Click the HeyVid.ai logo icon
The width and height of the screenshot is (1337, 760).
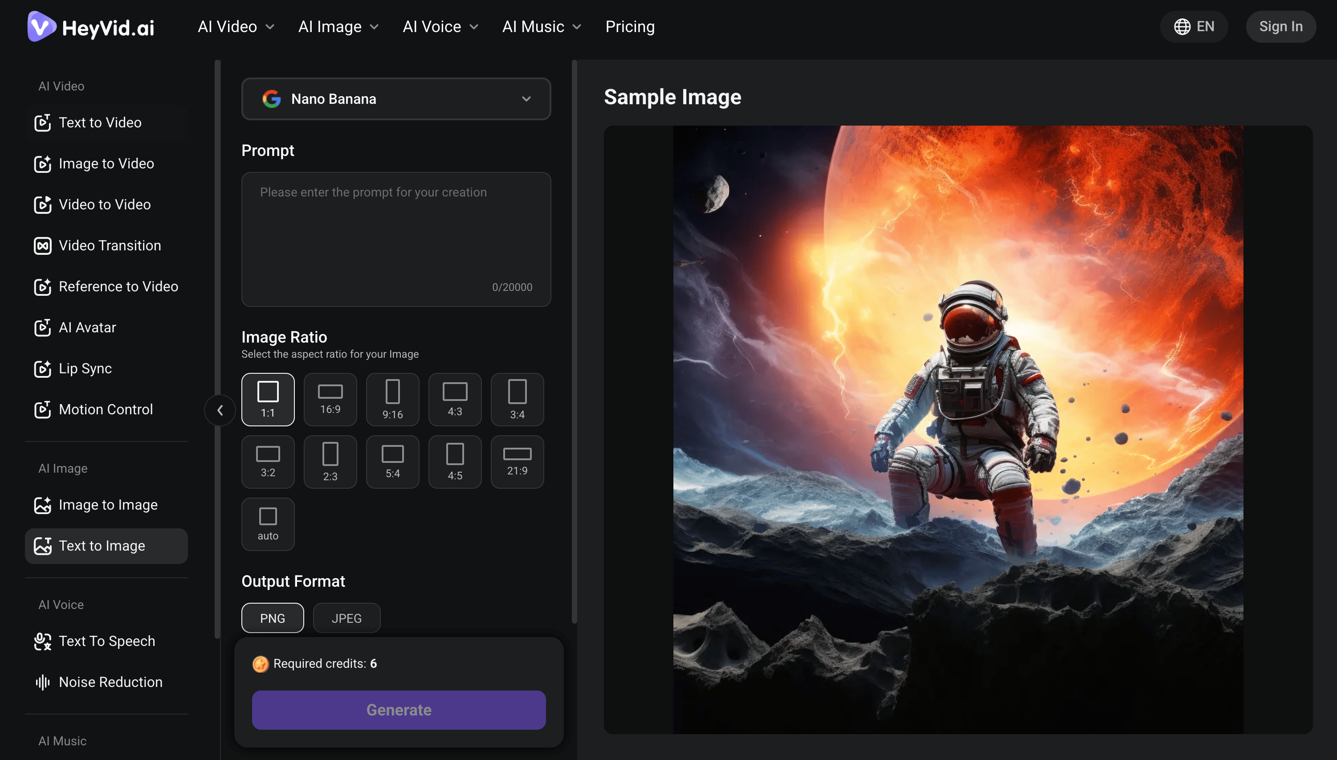[41, 26]
